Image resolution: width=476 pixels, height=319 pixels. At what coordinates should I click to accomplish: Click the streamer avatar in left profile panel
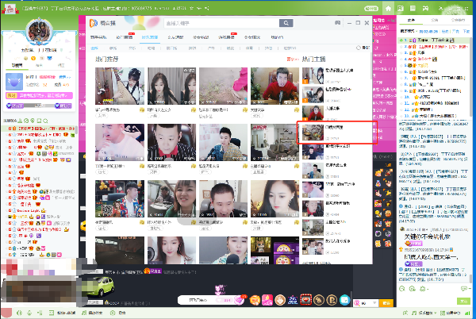pyautogui.click(x=39, y=33)
